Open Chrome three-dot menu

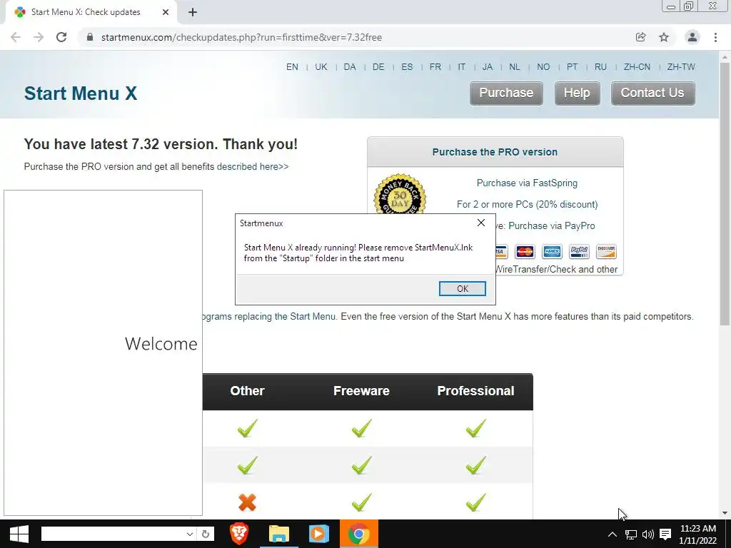(x=715, y=37)
